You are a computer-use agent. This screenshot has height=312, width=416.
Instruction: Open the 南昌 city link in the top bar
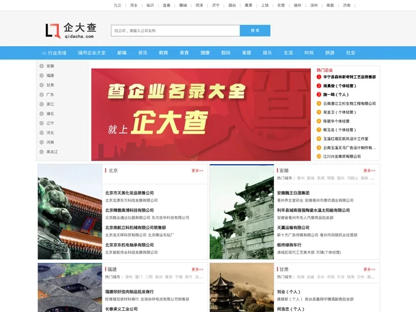click(330, 5)
